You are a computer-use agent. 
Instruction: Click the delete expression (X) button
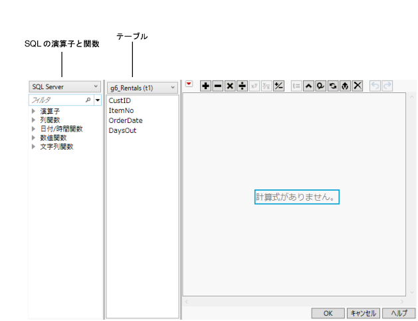[358, 86]
